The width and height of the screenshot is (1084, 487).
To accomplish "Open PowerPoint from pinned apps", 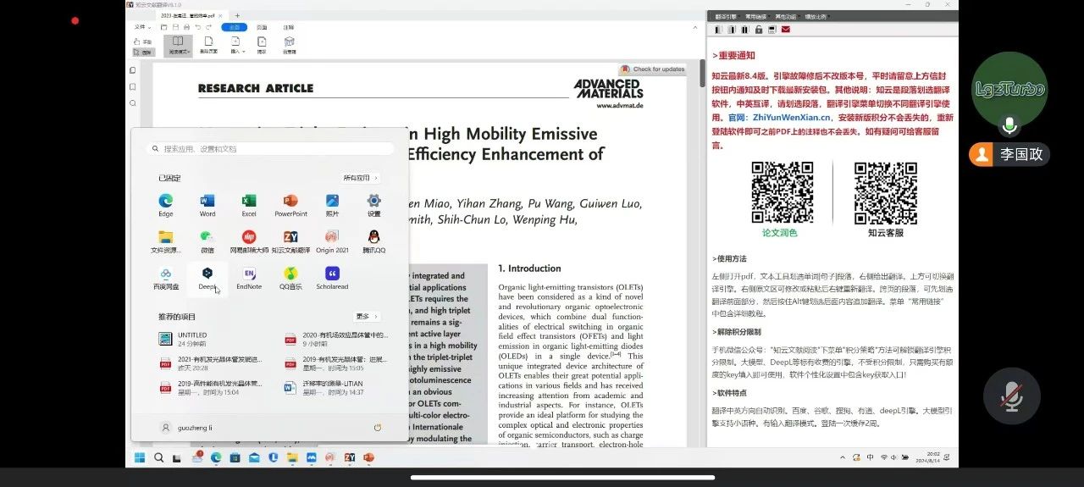I will (290, 205).
